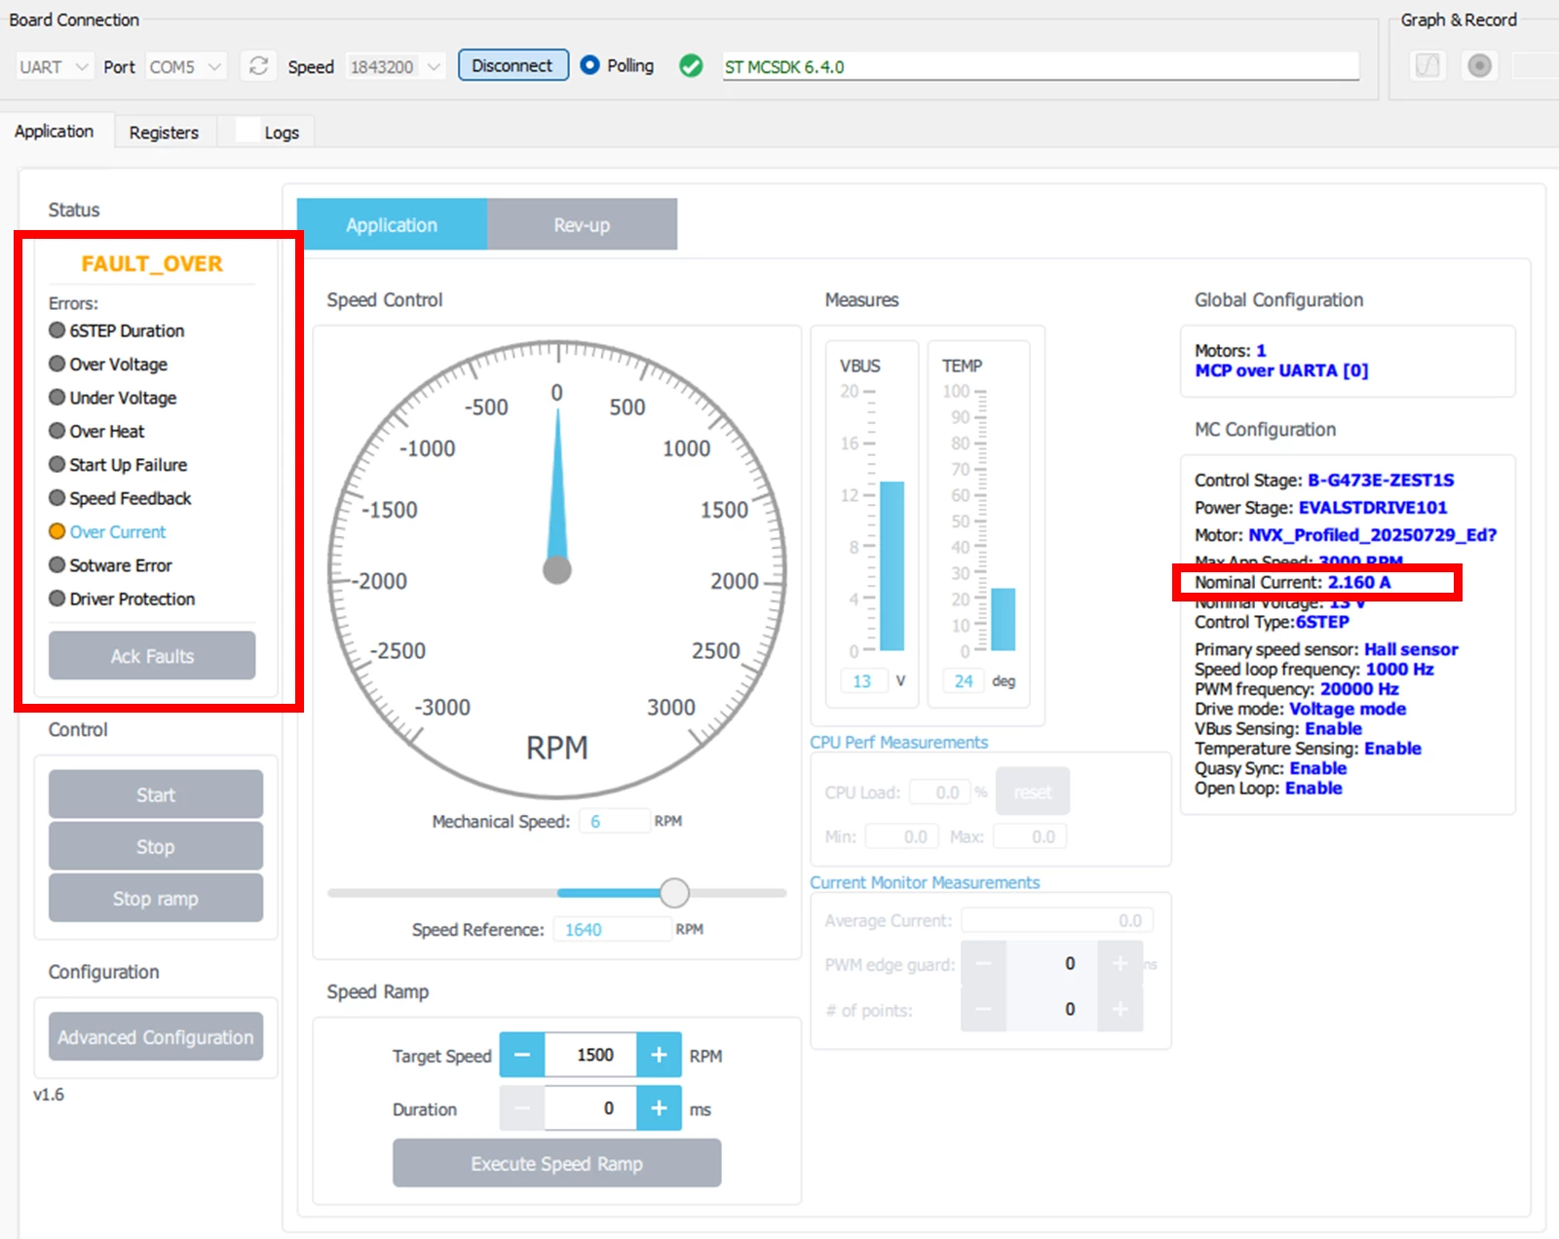Click the Speed Reference input field
Viewport: 1559px width, 1239px height.
coord(612,929)
